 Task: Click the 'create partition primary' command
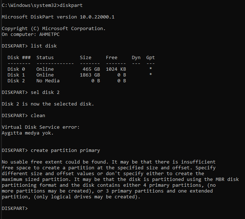tap(65, 150)
